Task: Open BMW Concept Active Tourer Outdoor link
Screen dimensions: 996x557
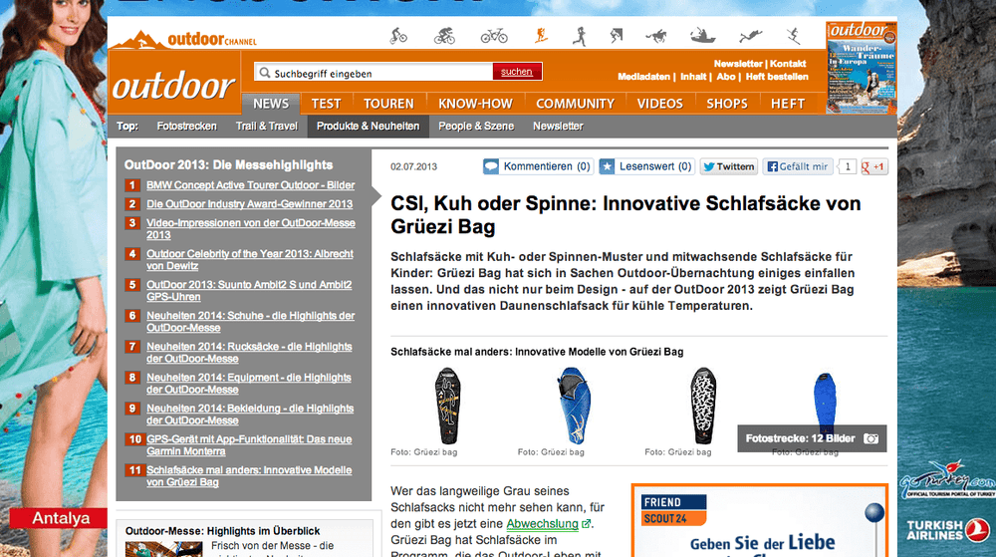Action: click(250, 185)
